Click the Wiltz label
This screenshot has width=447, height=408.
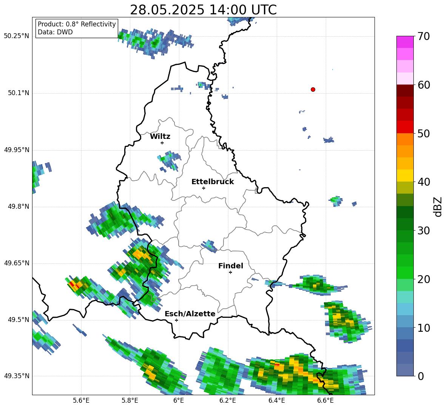(160, 137)
